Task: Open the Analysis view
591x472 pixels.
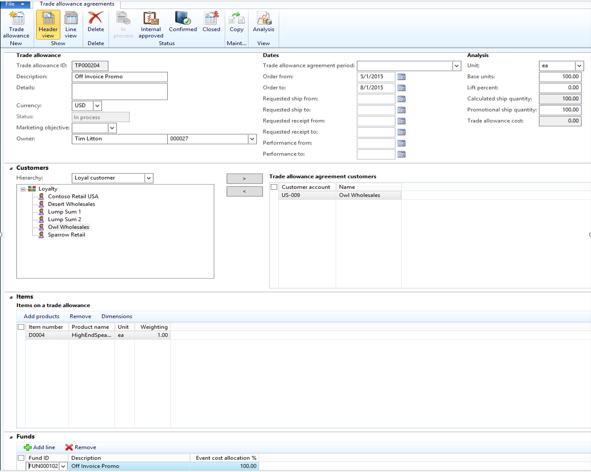Action: 264,23
